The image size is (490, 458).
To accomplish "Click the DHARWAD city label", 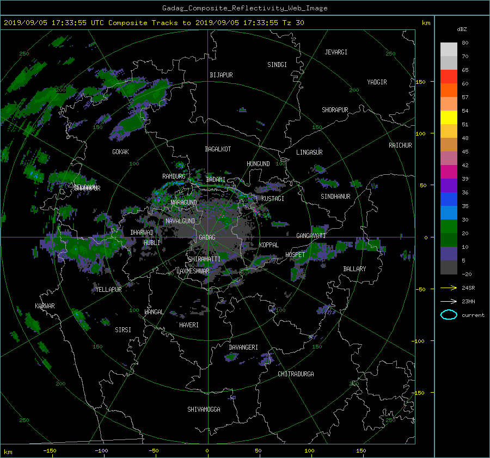I will [x=142, y=233].
